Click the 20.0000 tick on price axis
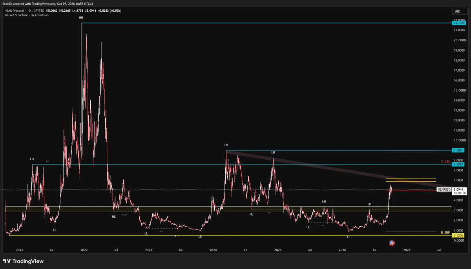The width and height of the screenshot is (471, 269). pos(459,40)
